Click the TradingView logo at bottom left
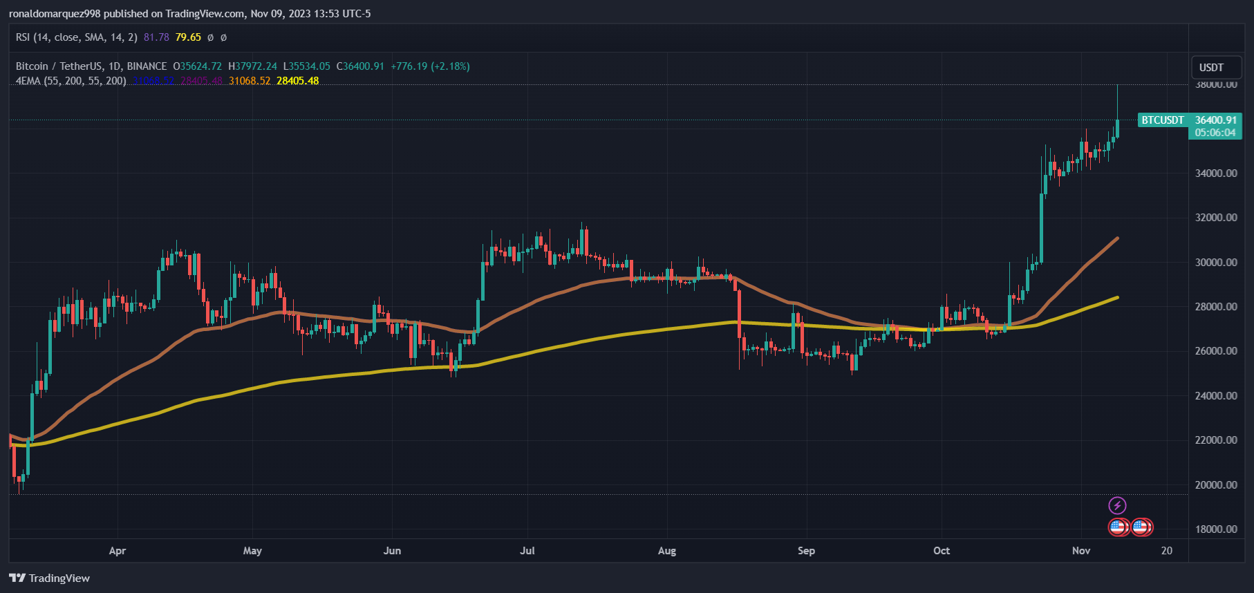 point(50,578)
